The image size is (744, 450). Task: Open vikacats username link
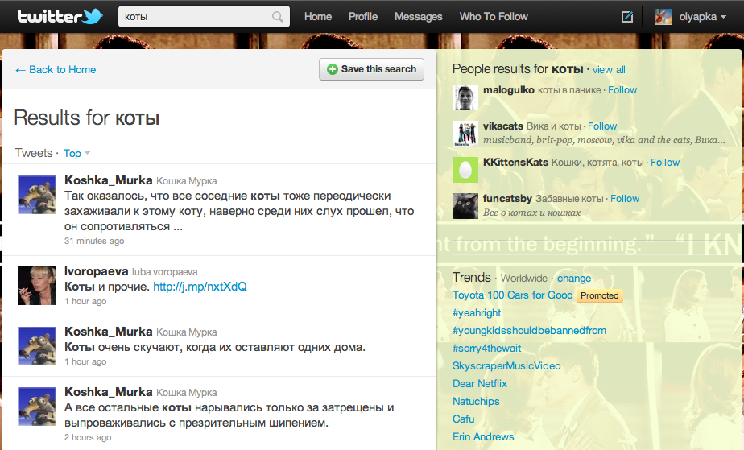pyautogui.click(x=503, y=126)
